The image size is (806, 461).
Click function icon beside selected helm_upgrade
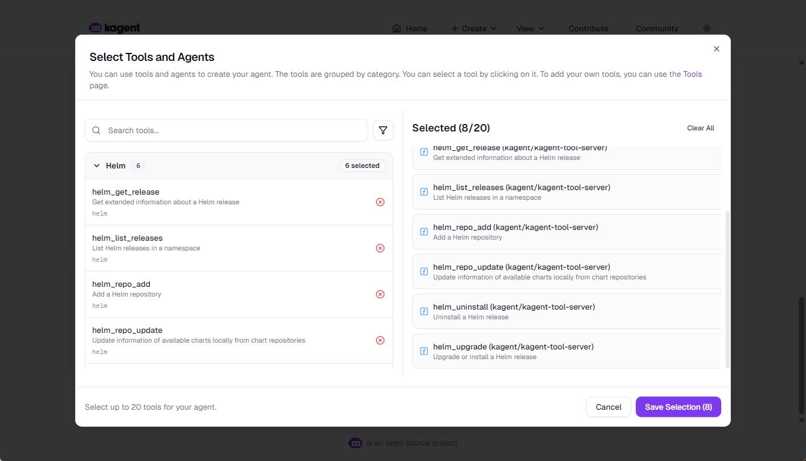pos(424,351)
